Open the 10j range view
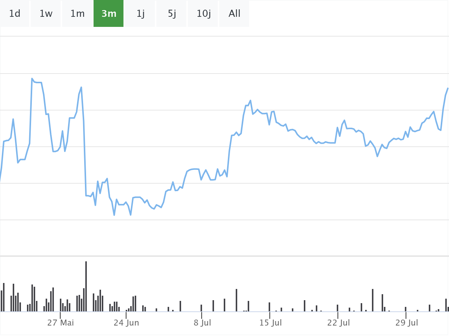Image resolution: width=449 pixels, height=336 pixels. coord(204,14)
